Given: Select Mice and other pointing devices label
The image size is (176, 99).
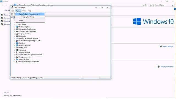Looking at the screenshot, I should pos(29,41).
